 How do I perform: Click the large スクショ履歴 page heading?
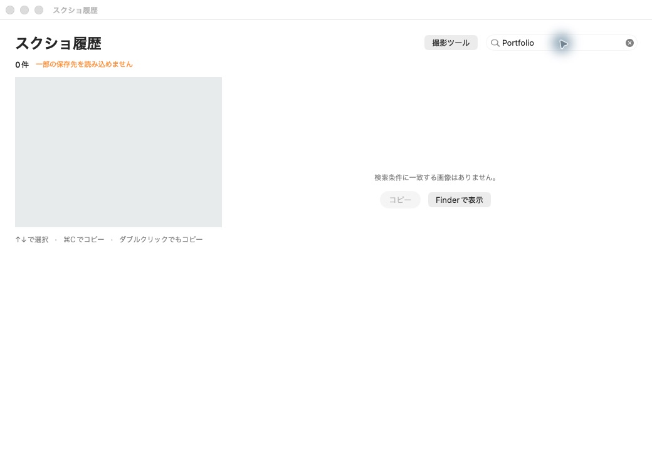click(58, 44)
